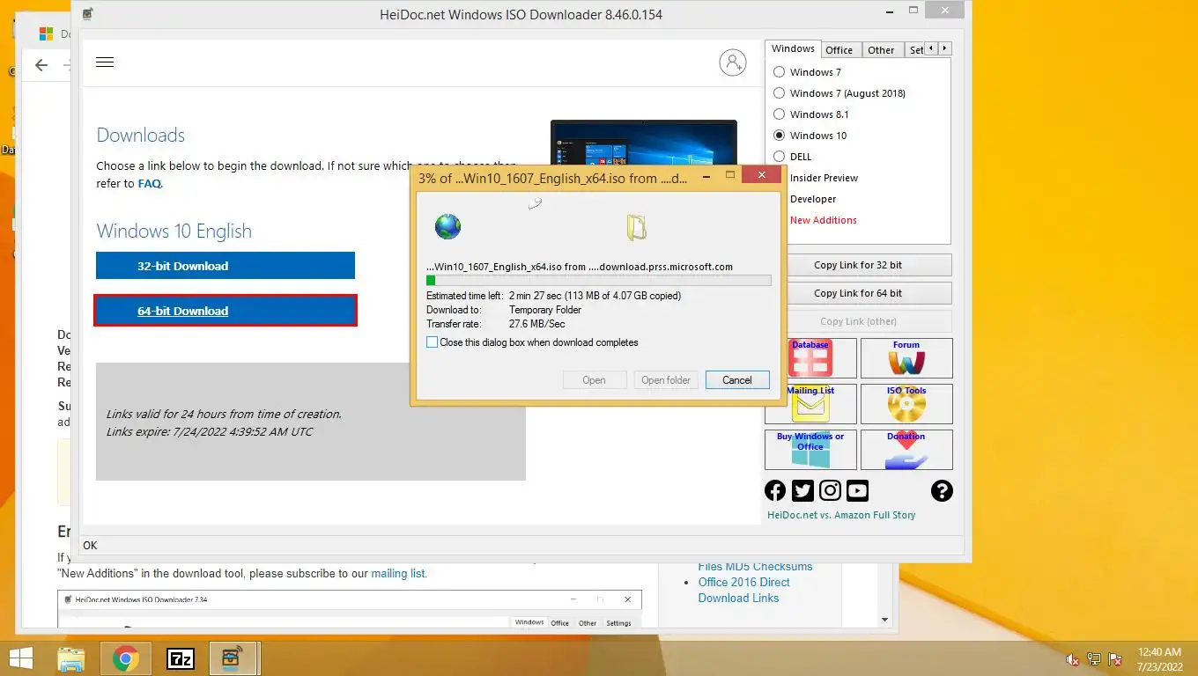Open the help question mark icon
The height and width of the screenshot is (676, 1198).
(x=942, y=491)
